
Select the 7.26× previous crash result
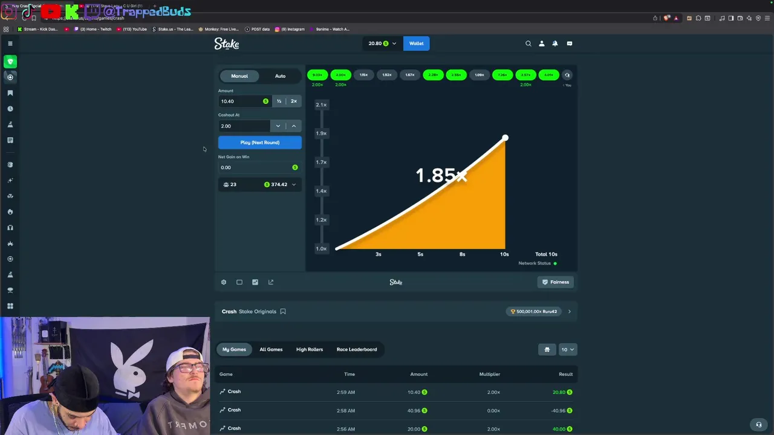click(502, 75)
